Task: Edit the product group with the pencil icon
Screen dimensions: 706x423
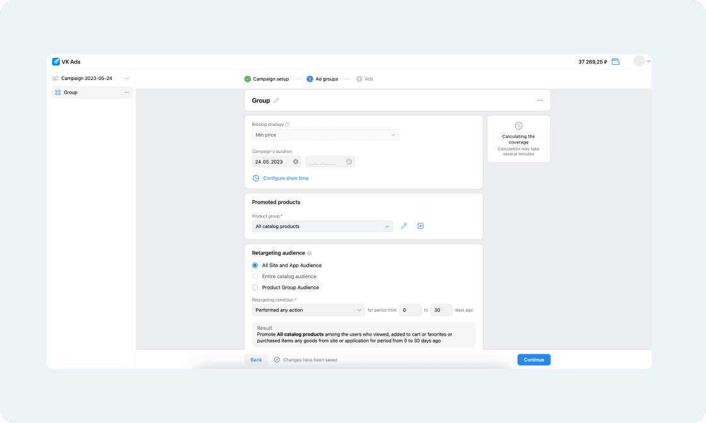Action: (x=403, y=225)
